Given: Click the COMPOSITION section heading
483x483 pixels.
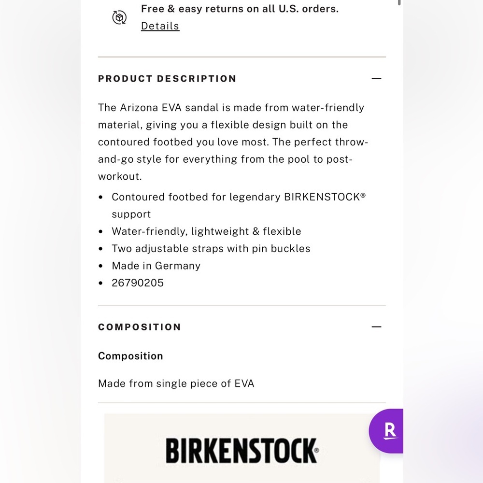Looking at the screenshot, I should click(x=139, y=327).
